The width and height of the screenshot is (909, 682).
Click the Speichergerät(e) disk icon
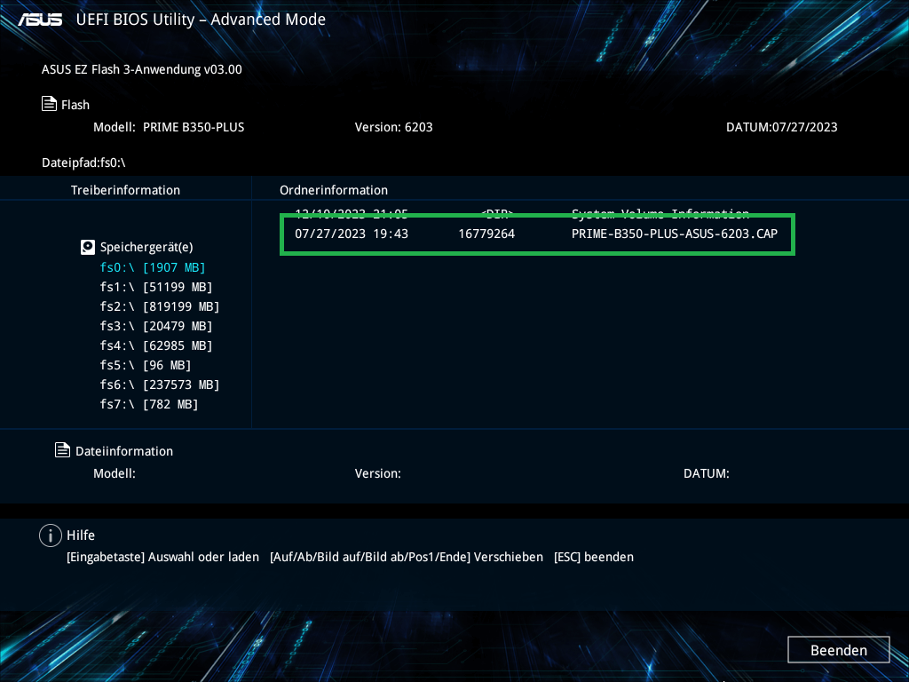(88, 247)
